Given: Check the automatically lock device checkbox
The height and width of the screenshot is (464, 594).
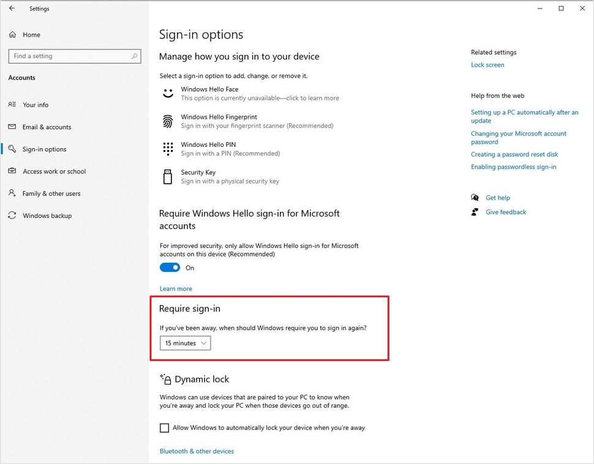Looking at the screenshot, I should (164, 428).
